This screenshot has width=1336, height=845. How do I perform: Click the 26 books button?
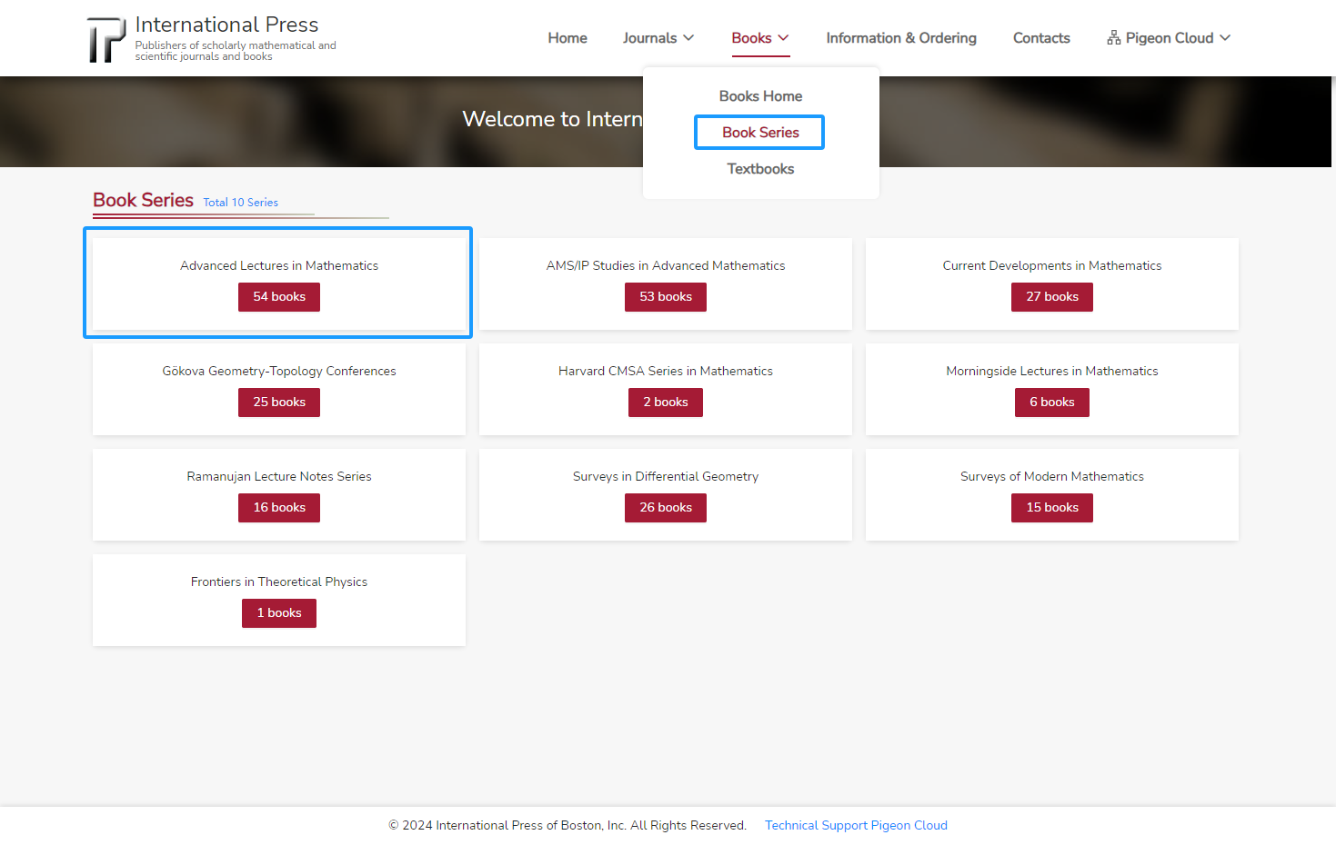point(666,508)
